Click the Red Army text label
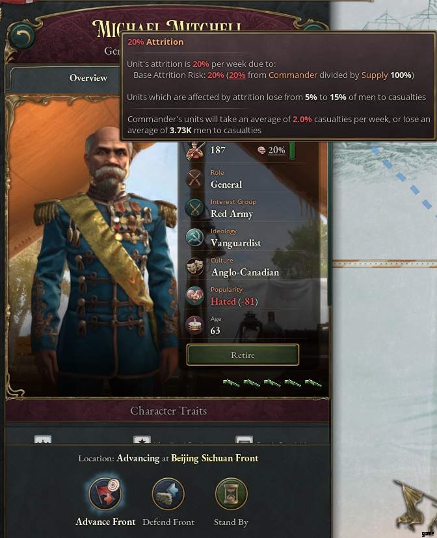The height and width of the screenshot is (538, 437). pos(232,213)
